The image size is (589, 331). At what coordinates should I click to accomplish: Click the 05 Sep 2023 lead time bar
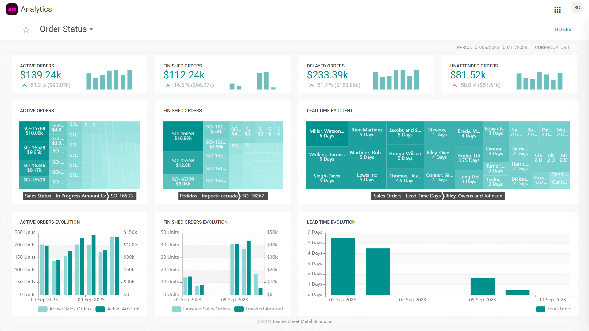pyautogui.click(x=343, y=266)
